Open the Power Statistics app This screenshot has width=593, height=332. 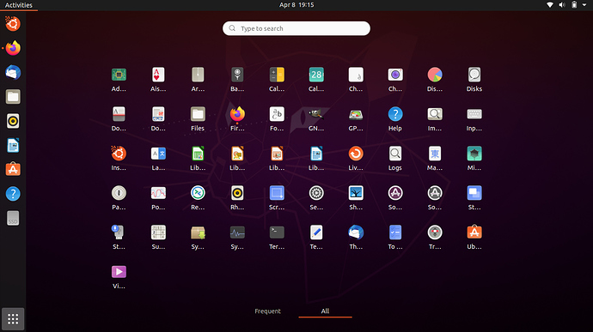(x=158, y=193)
